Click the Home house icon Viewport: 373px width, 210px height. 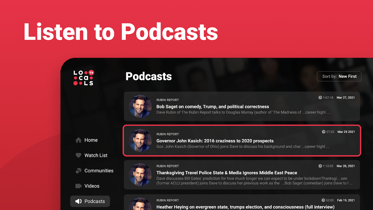78,140
